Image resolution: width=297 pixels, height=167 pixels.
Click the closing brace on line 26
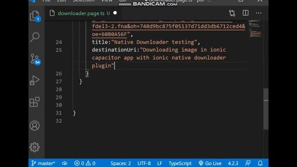pyautogui.click(x=87, y=74)
